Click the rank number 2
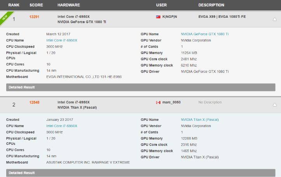This screenshot has width=281, height=177. tap(14, 105)
